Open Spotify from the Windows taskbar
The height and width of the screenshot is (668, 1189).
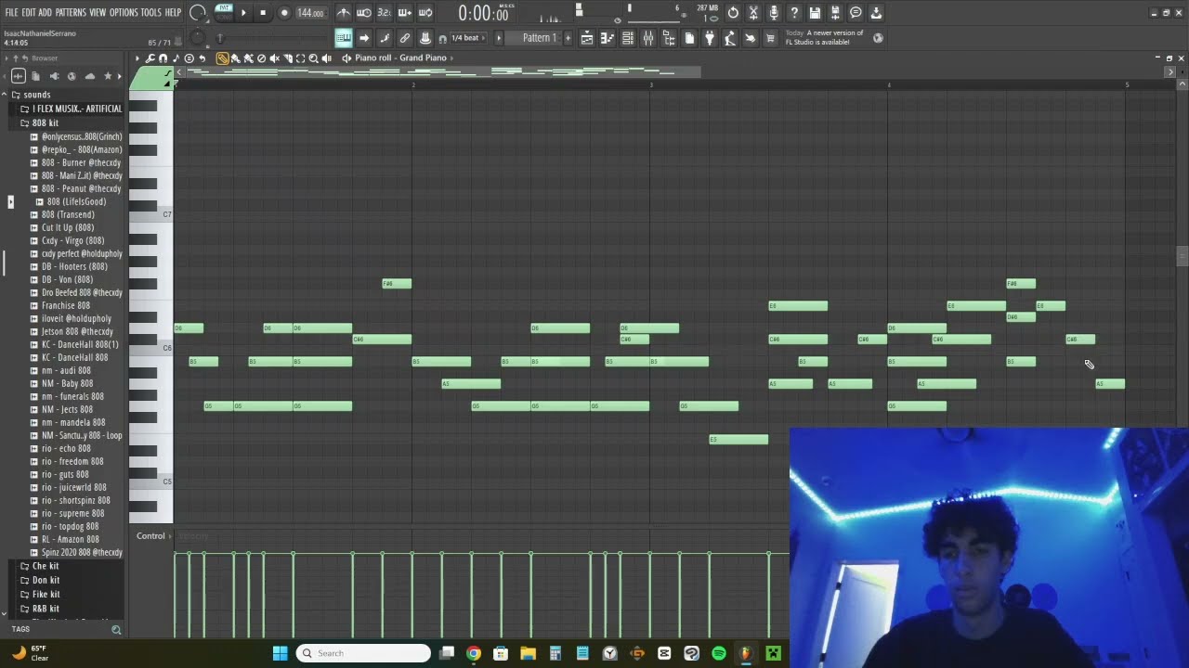coord(718,653)
